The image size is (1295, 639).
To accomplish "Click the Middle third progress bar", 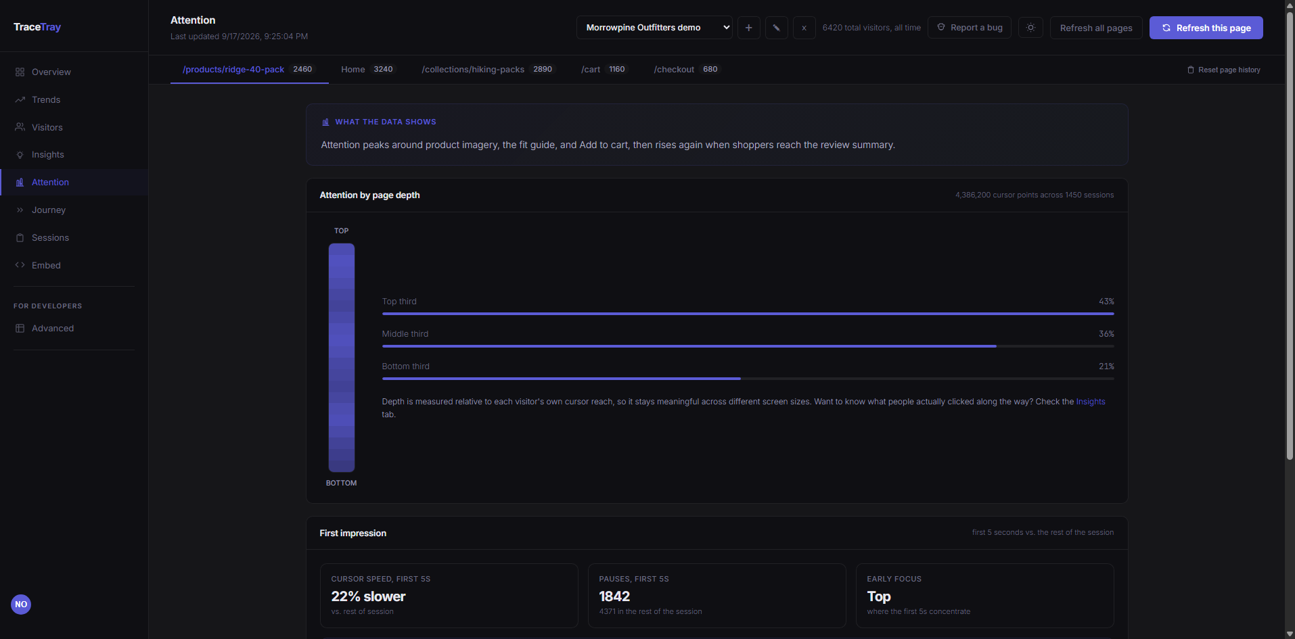I will pyautogui.click(x=748, y=346).
